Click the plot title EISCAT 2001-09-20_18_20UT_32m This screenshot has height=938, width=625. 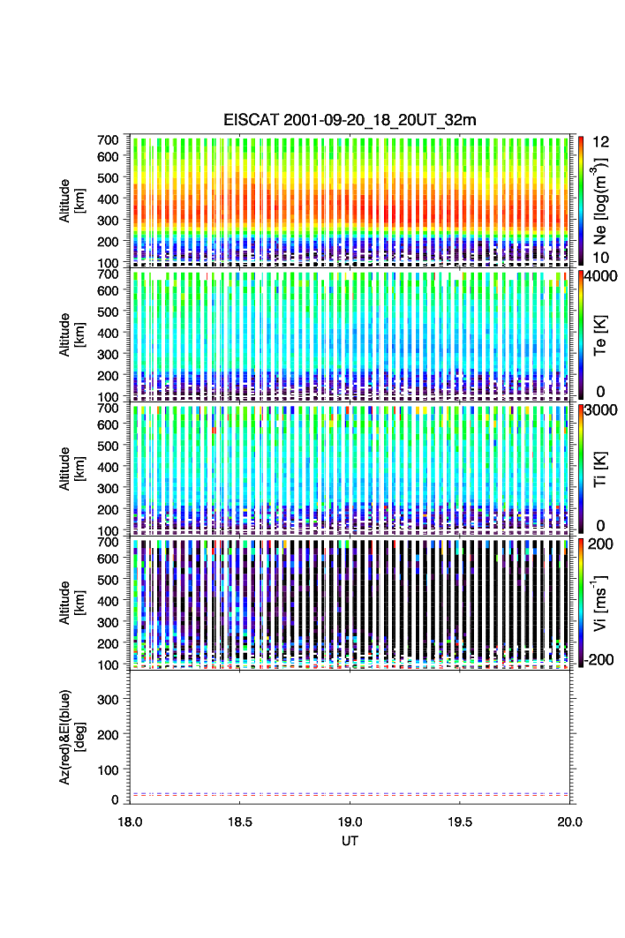pyautogui.click(x=350, y=120)
